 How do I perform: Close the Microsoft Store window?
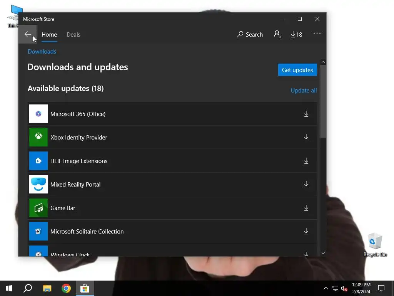click(x=317, y=19)
